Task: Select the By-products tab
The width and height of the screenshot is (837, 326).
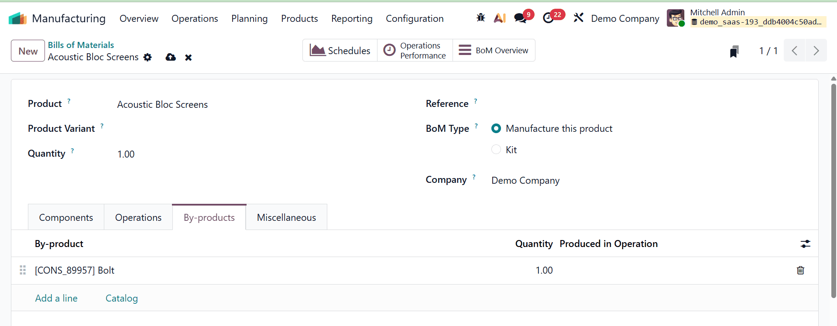Action: pos(209,217)
